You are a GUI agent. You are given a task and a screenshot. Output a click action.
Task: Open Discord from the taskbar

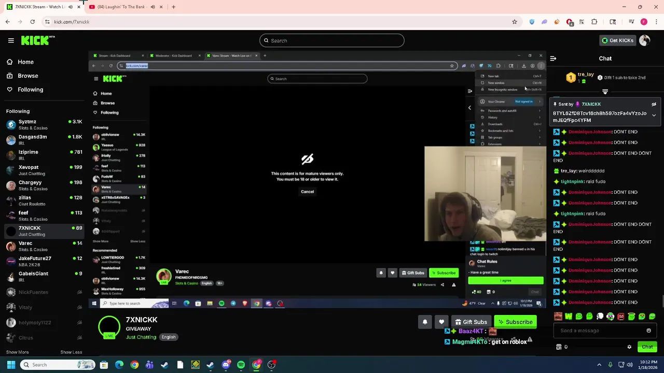226,365
